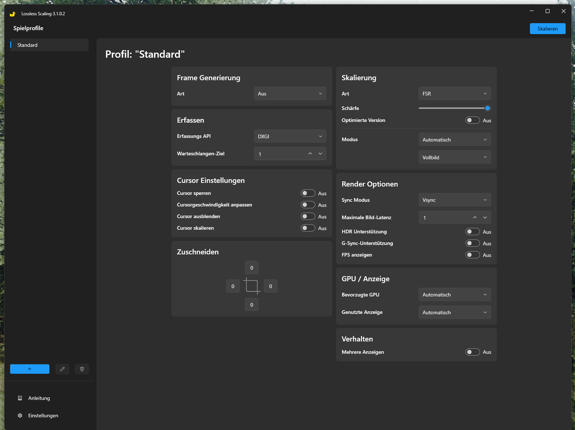The image size is (575, 430).
Task: Click the Anleitung book icon
Action: tap(20, 398)
